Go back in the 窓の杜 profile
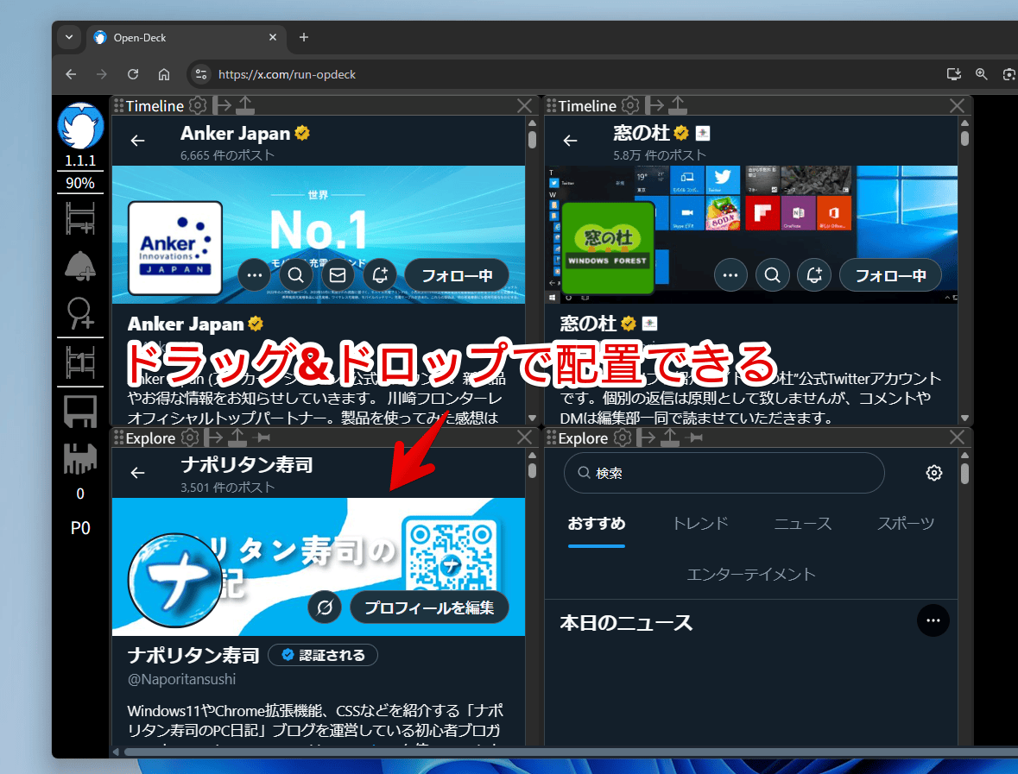1018x774 pixels. click(570, 140)
